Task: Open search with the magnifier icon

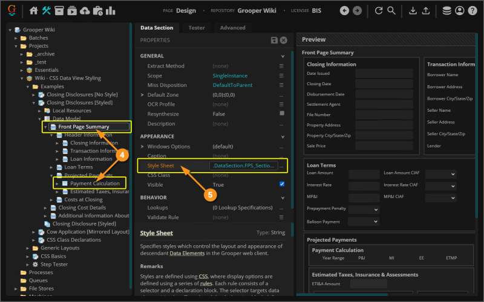Action: click(392, 10)
